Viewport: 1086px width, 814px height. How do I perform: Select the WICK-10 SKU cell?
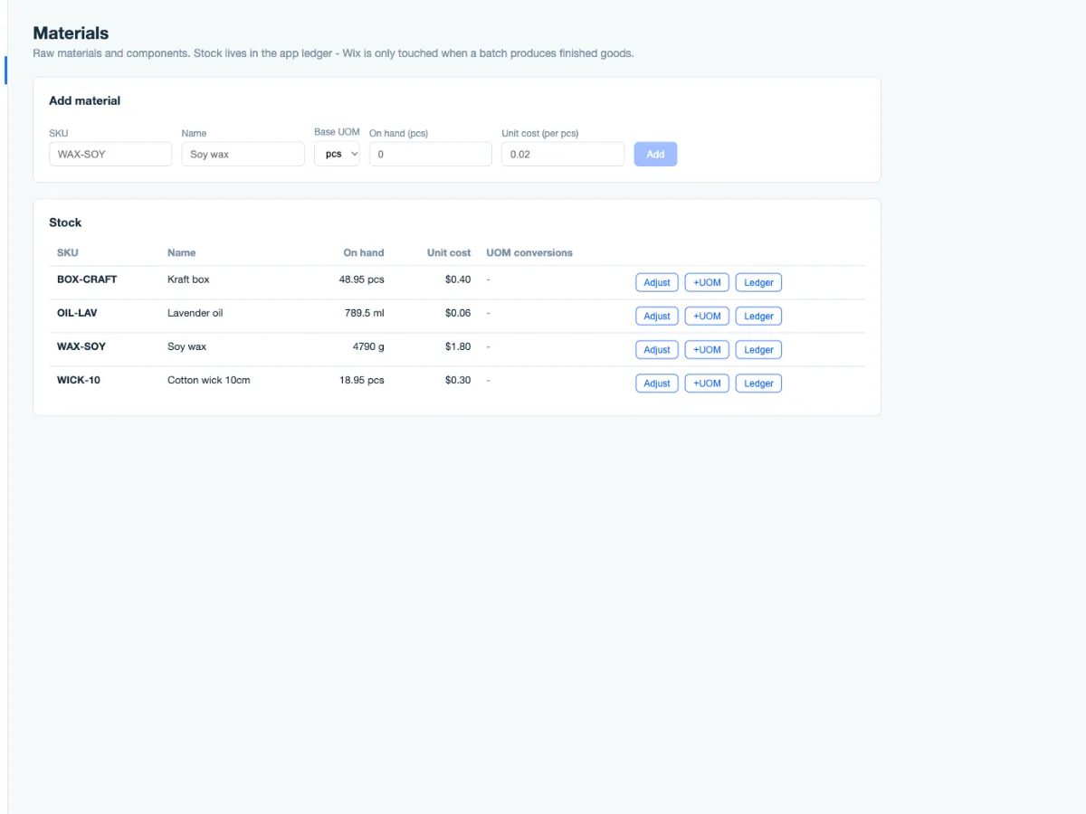pos(79,380)
